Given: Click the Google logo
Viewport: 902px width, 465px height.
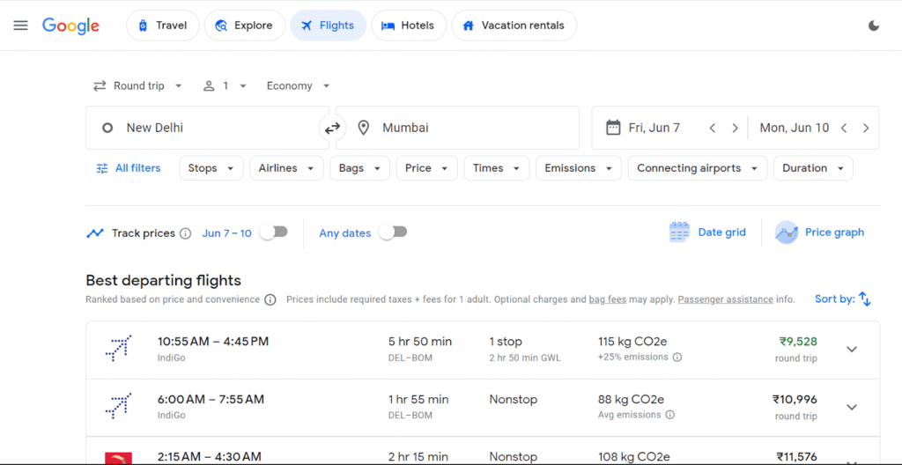Looking at the screenshot, I should pyautogui.click(x=70, y=26).
